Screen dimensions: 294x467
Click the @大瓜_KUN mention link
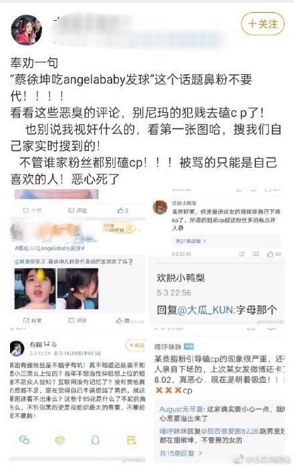click(205, 310)
